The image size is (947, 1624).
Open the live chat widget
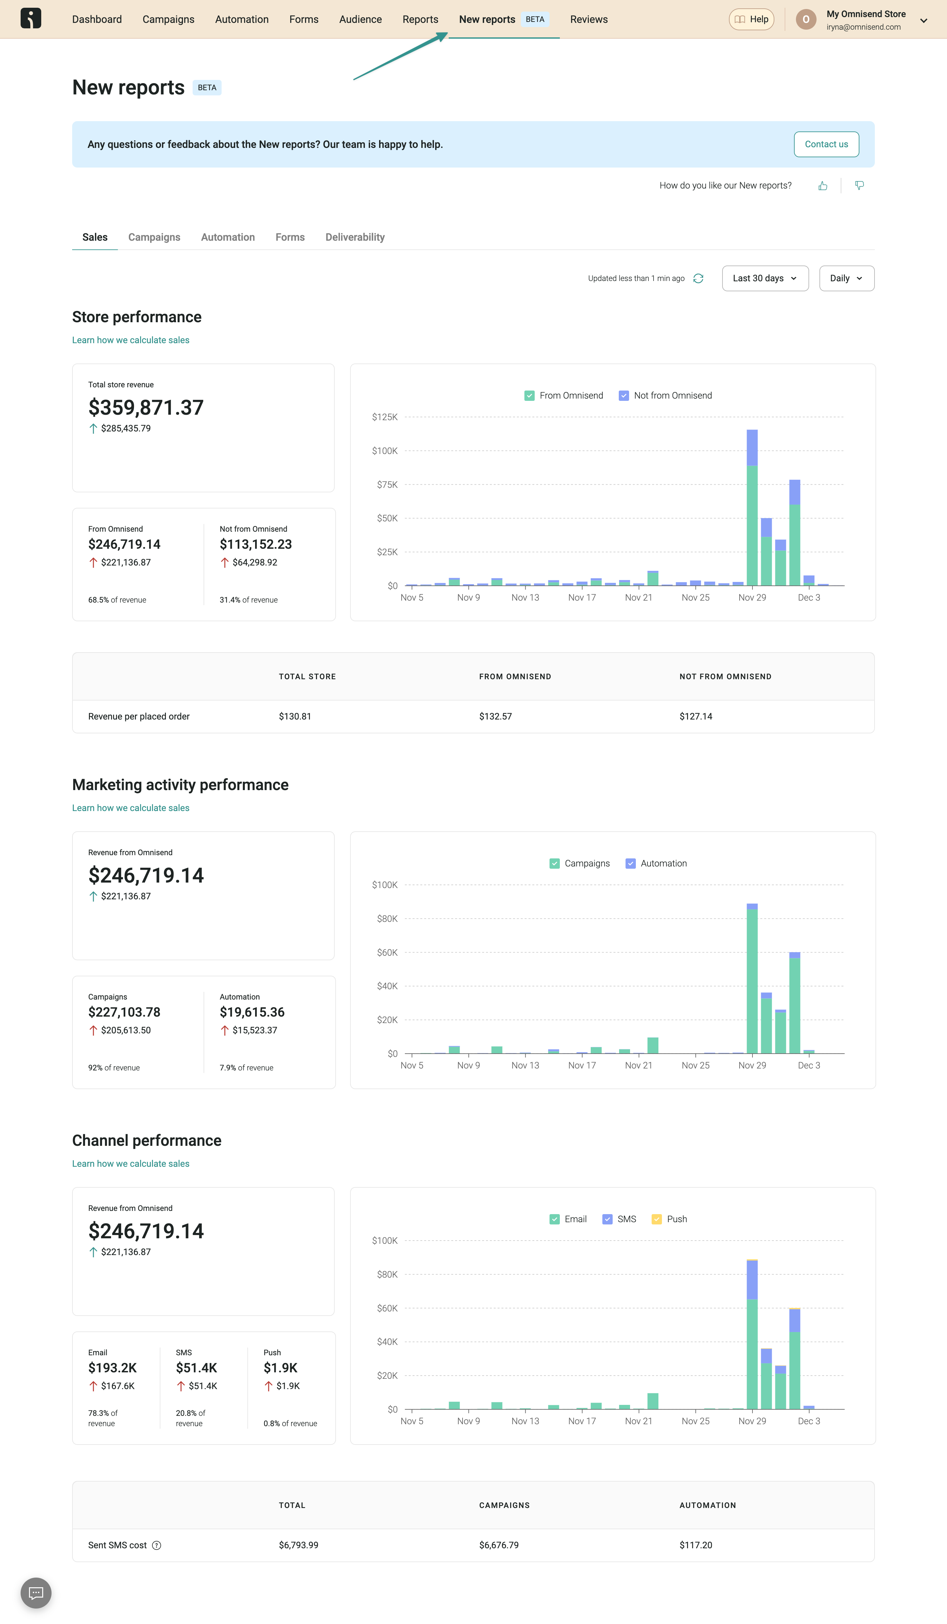tap(36, 1593)
